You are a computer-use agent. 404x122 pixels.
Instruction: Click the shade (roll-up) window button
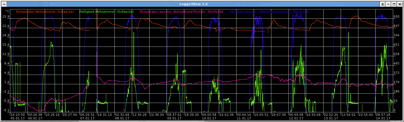(383, 4)
